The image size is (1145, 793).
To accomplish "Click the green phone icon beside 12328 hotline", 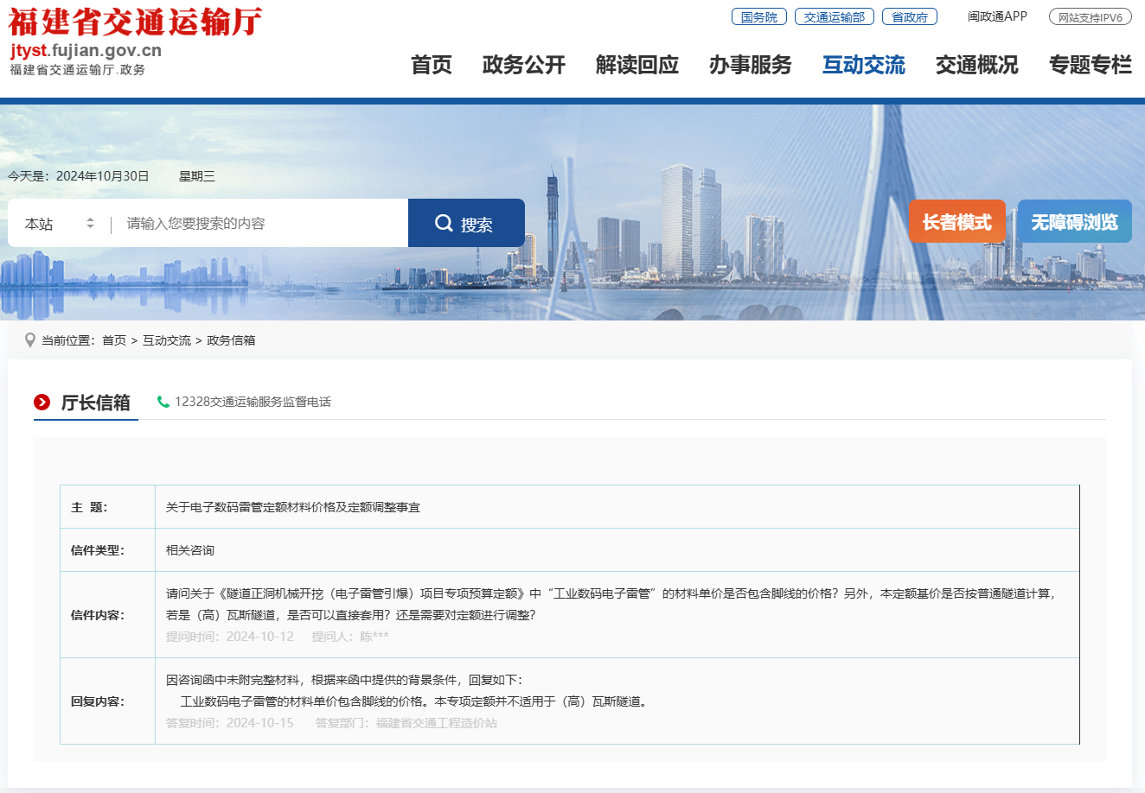I will pyautogui.click(x=163, y=402).
